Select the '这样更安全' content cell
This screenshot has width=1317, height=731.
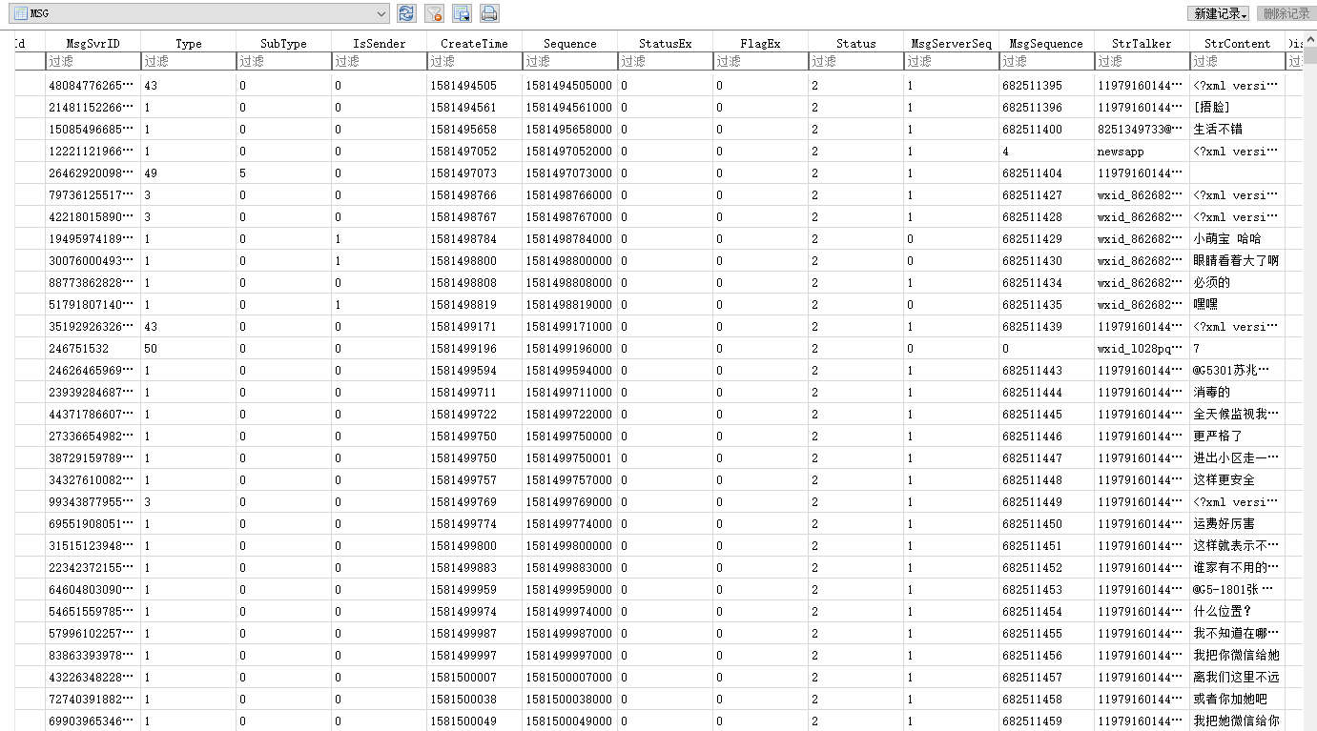[1238, 480]
